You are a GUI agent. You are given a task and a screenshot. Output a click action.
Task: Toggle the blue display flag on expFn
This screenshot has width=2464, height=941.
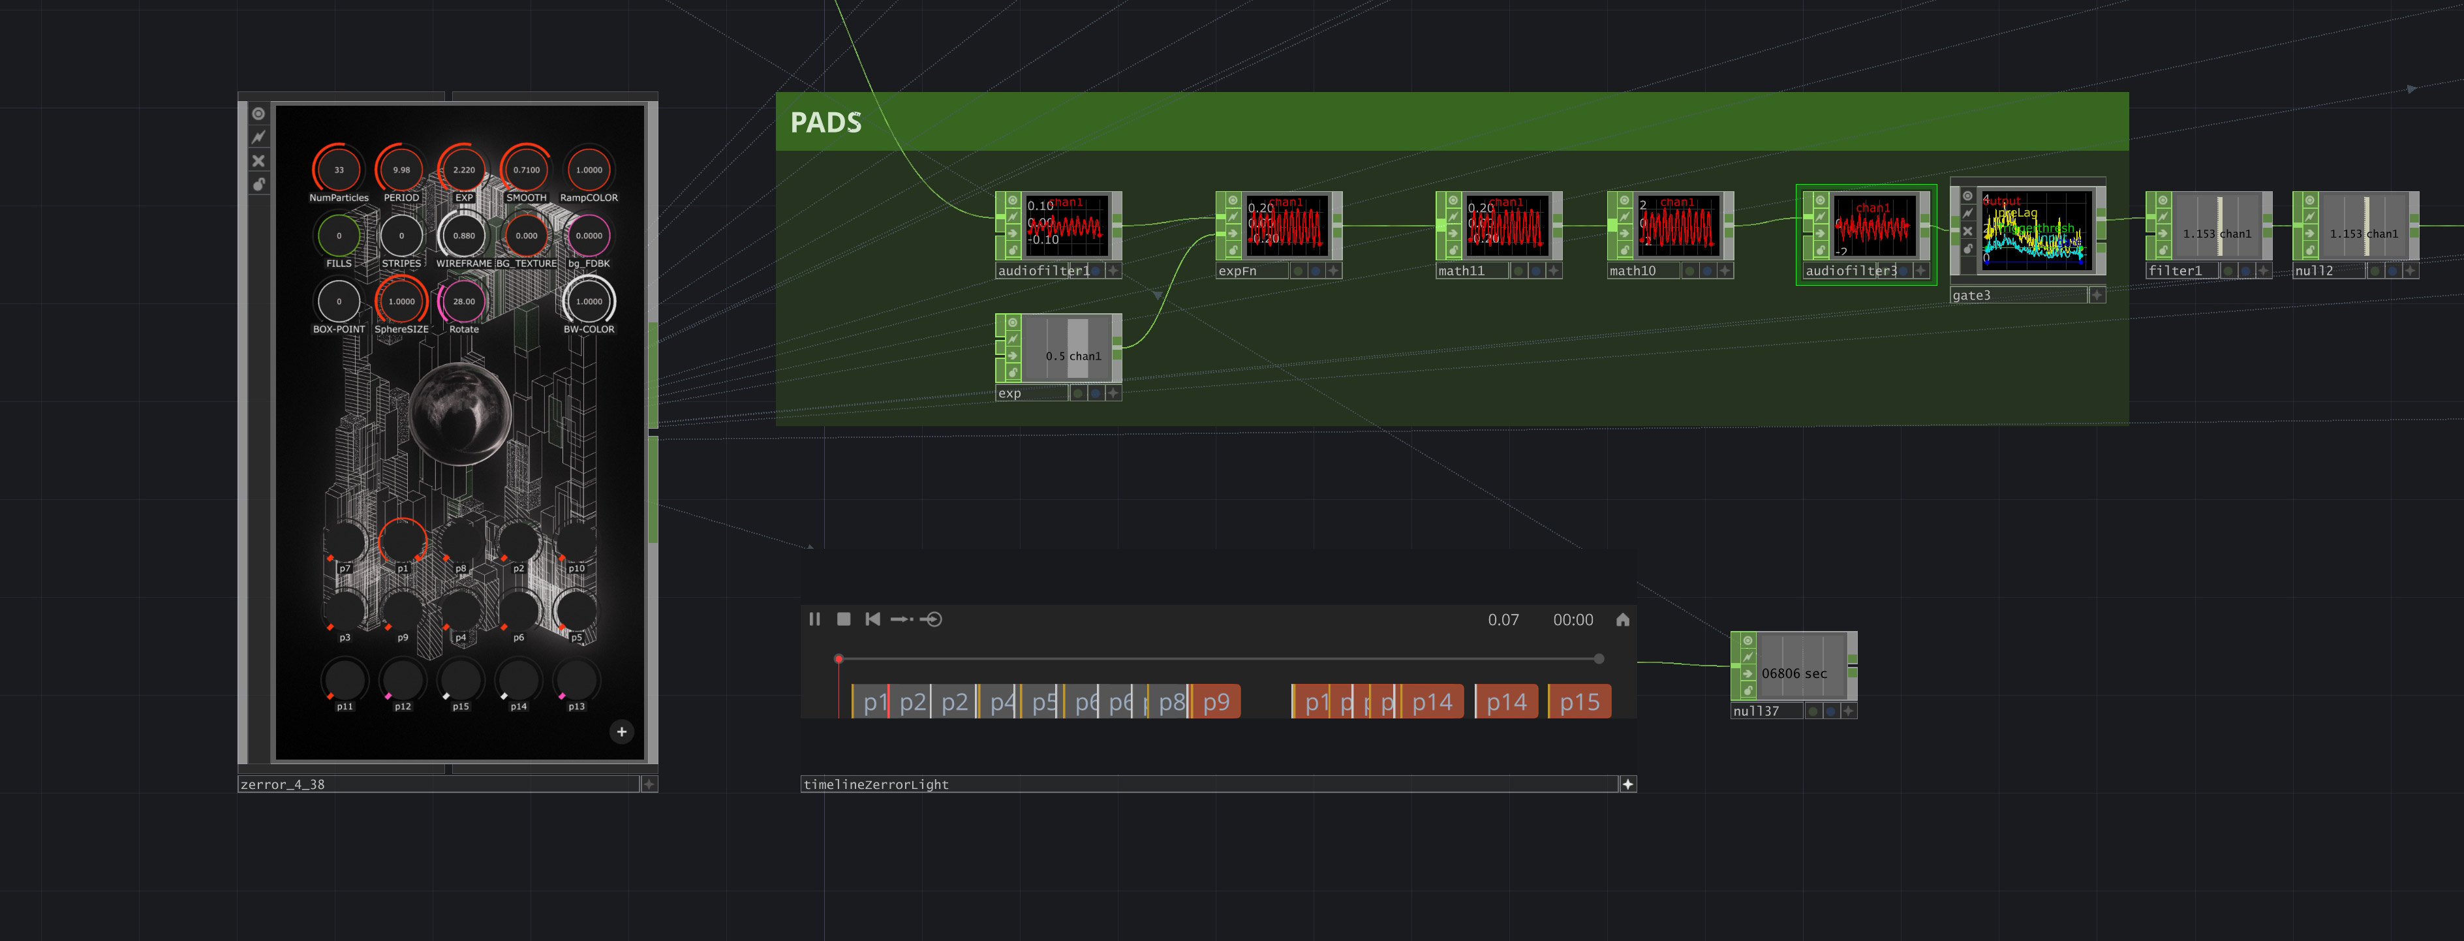(x=1316, y=271)
